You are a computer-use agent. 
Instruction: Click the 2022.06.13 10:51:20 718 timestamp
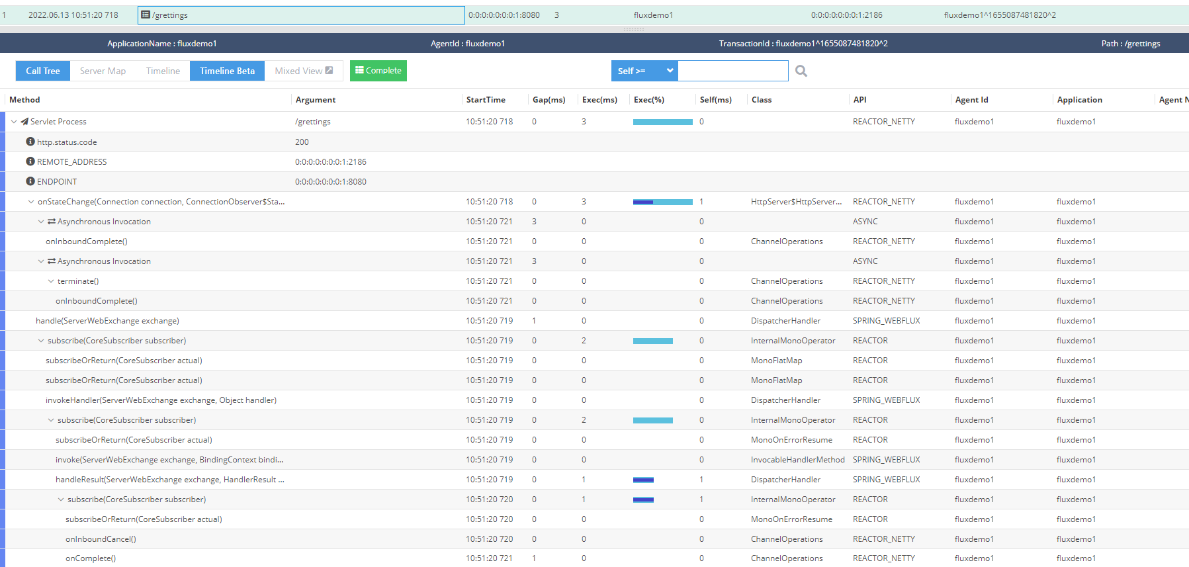coord(73,15)
